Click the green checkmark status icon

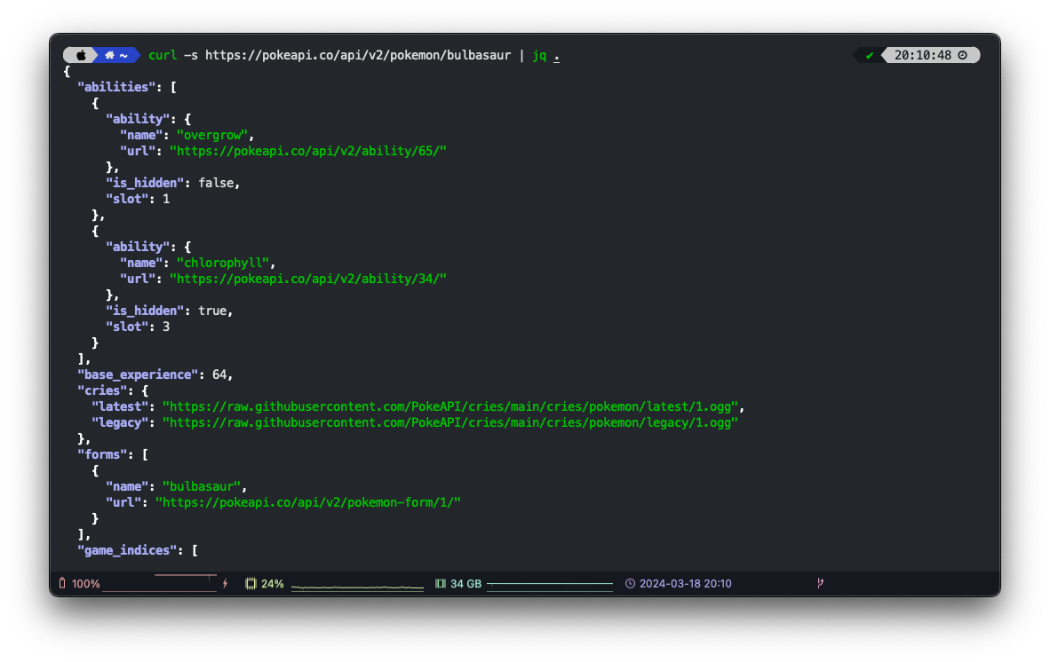pos(870,55)
